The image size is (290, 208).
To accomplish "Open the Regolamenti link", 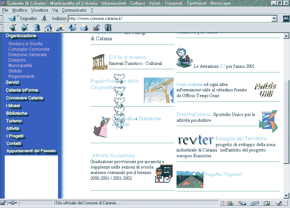I will click(x=21, y=76).
